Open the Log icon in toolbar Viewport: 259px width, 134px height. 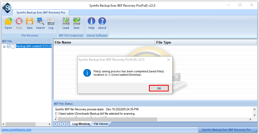[x=51, y=23]
